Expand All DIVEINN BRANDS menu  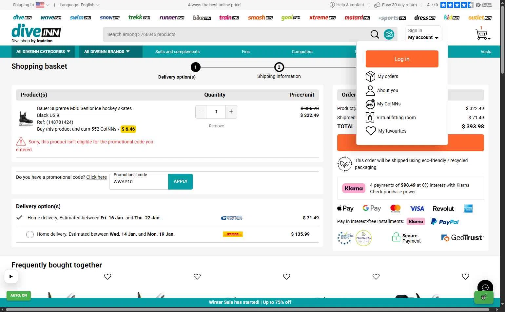pyautogui.click(x=111, y=52)
